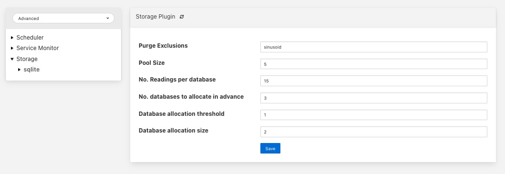This screenshot has width=505, height=174.
Task: Click the No. Readings per database field
Action: click(373, 81)
